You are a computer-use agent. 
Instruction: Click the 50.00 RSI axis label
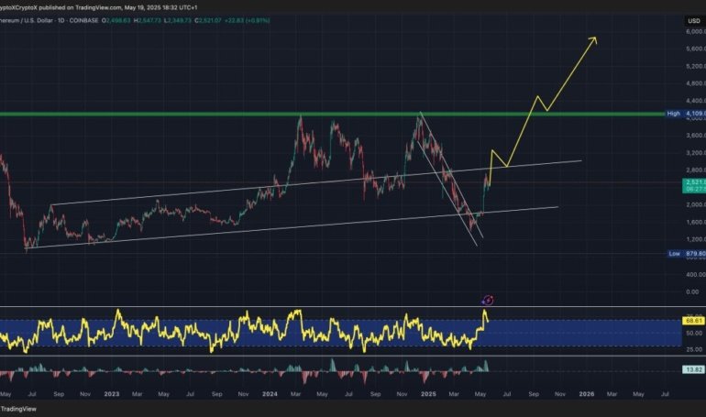[694, 334]
